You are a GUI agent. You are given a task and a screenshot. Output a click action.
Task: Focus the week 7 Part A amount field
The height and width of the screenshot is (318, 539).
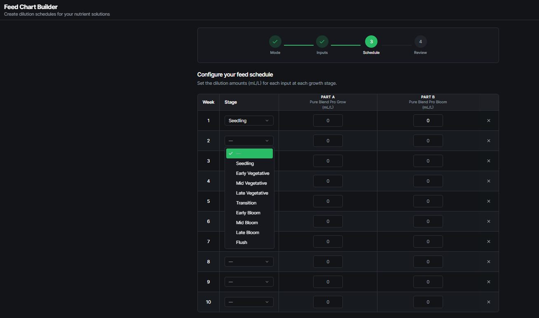[328, 241]
